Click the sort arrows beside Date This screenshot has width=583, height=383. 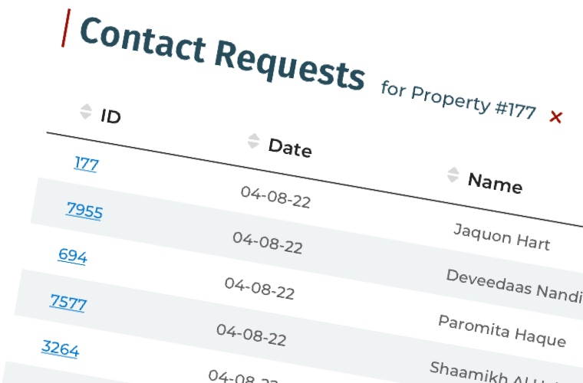(253, 141)
